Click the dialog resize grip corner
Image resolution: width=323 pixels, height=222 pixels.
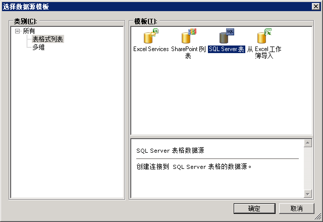[318, 217]
